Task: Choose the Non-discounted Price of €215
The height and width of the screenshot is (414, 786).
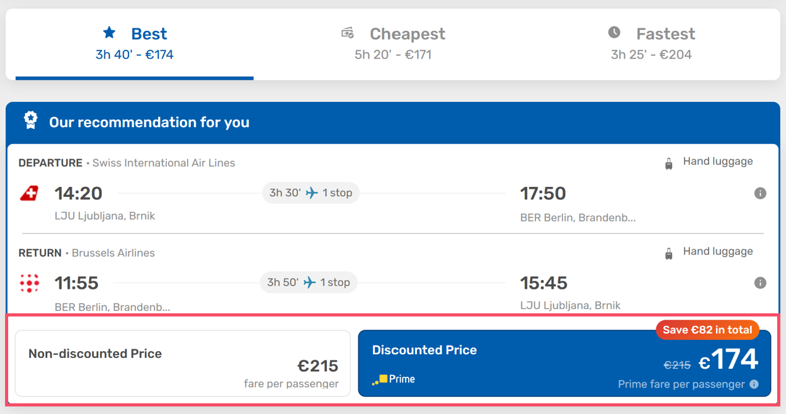Action: click(183, 364)
